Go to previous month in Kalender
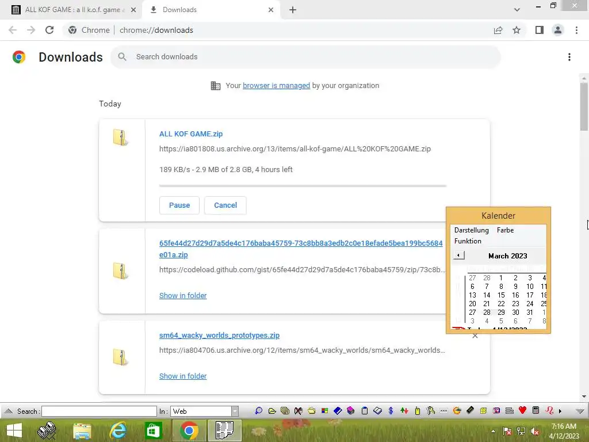Viewport: 589px width, 442px height. [x=458, y=256]
